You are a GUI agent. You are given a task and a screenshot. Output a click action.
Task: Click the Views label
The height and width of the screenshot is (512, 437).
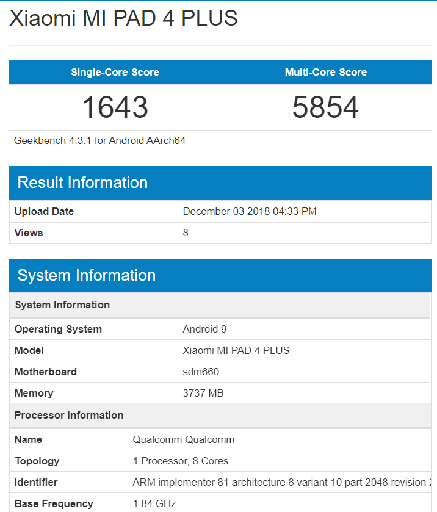pos(29,233)
